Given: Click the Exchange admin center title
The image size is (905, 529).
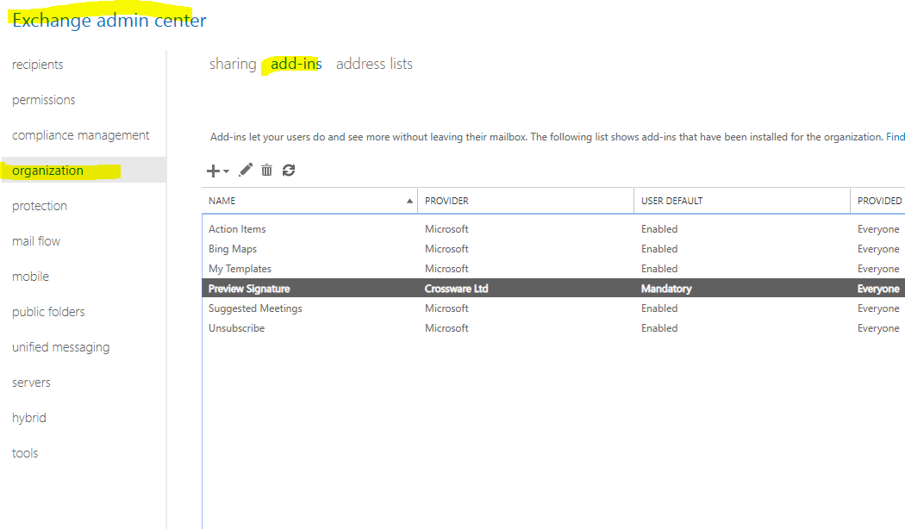Looking at the screenshot, I should click(x=109, y=20).
